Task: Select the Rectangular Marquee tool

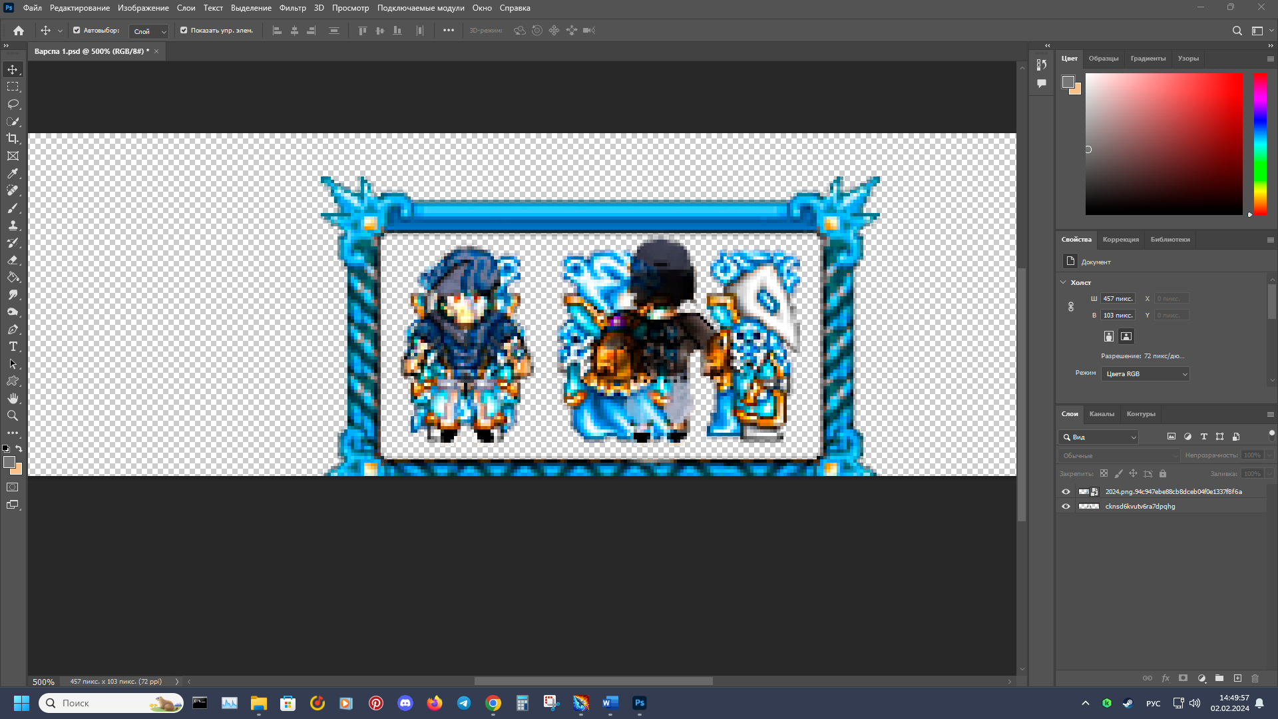Action: (x=13, y=87)
